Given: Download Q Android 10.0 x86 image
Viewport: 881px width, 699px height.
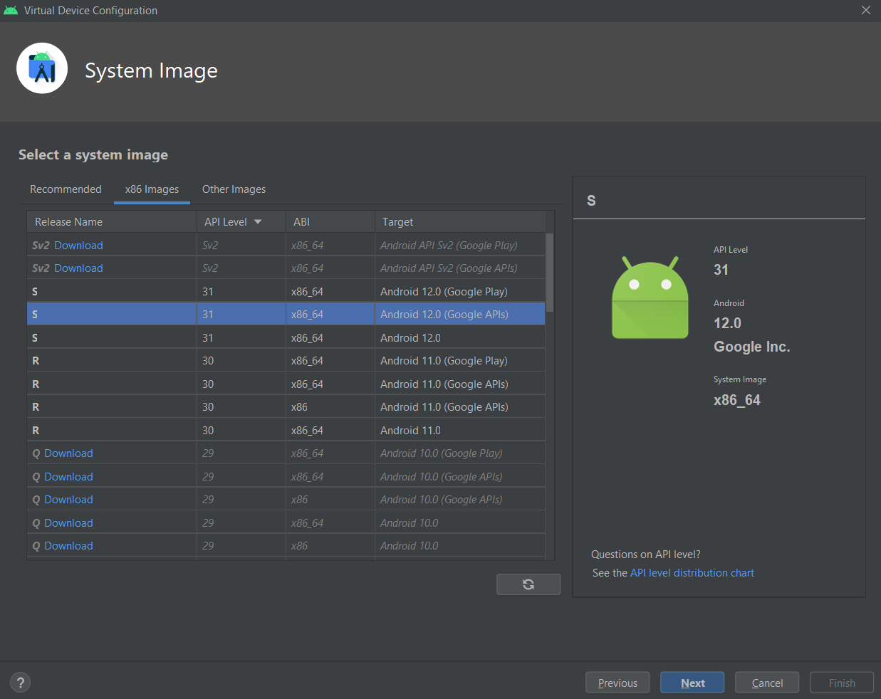Looking at the screenshot, I should click(68, 546).
